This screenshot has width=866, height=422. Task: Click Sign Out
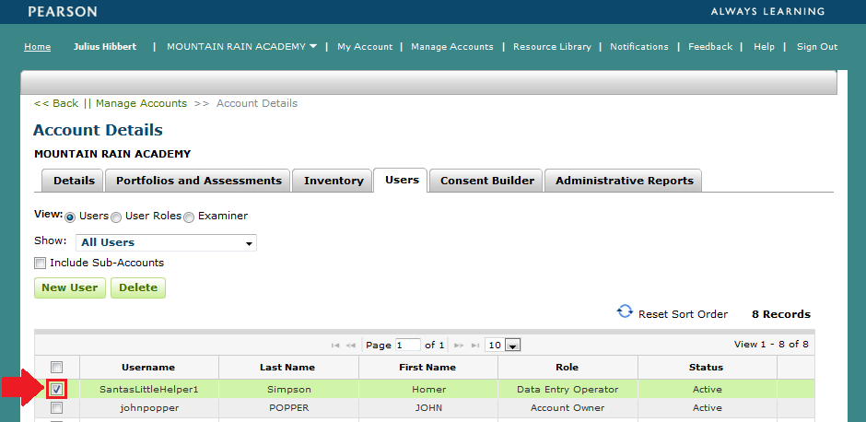(817, 47)
